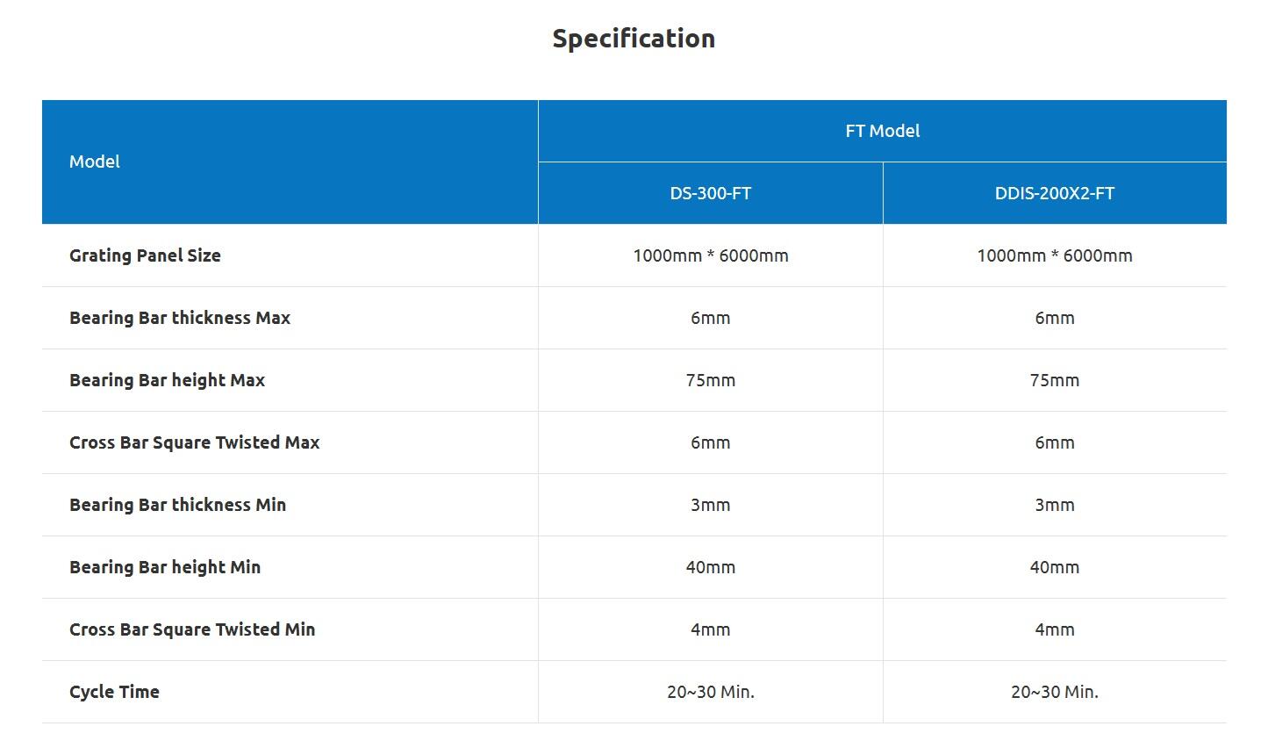
Task: Click the Cross Bar Square Twisted Min label
Action: (x=192, y=629)
